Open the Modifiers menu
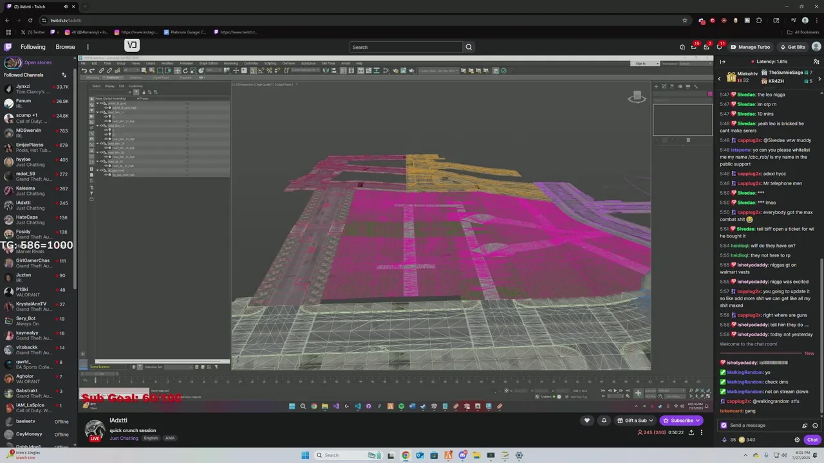The image size is (824, 463). tap(167, 64)
